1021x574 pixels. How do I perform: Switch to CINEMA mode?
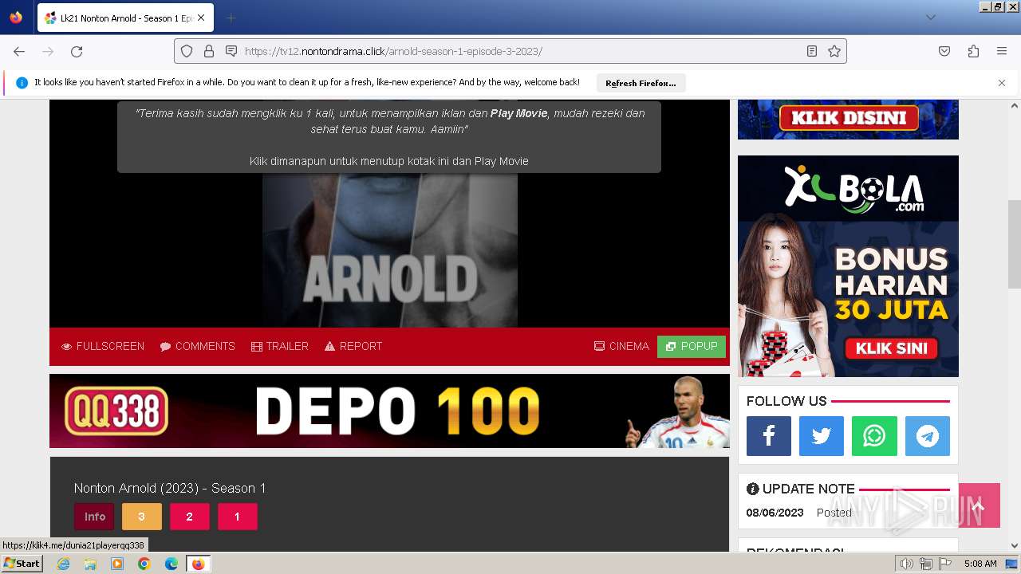pyautogui.click(x=621, y=346)
